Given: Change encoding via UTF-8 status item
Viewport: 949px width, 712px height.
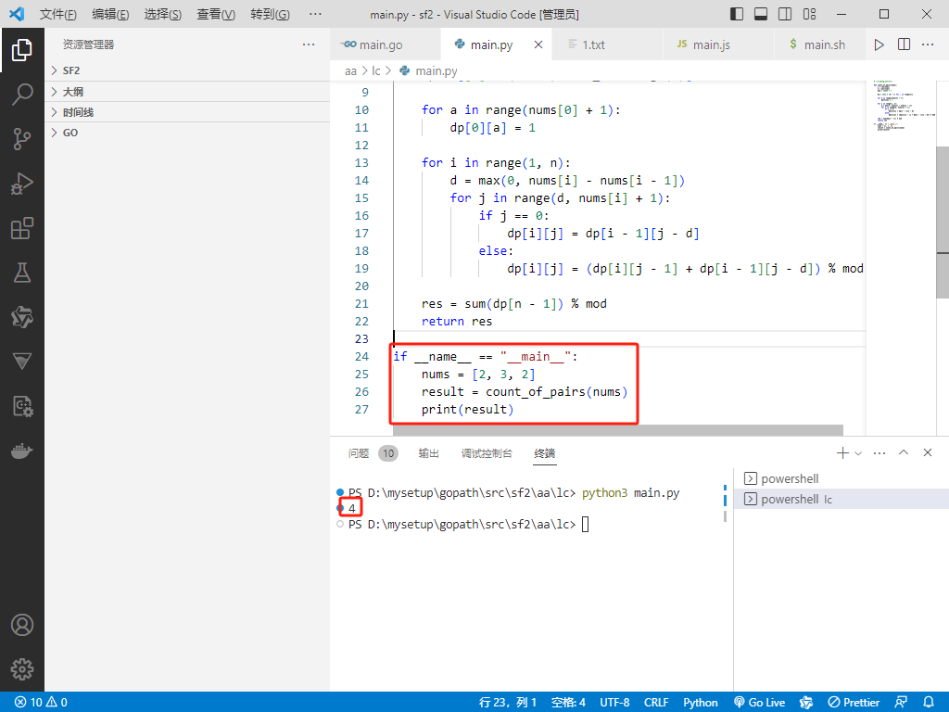Looking at the screenshot, I should tap(614, 703).
